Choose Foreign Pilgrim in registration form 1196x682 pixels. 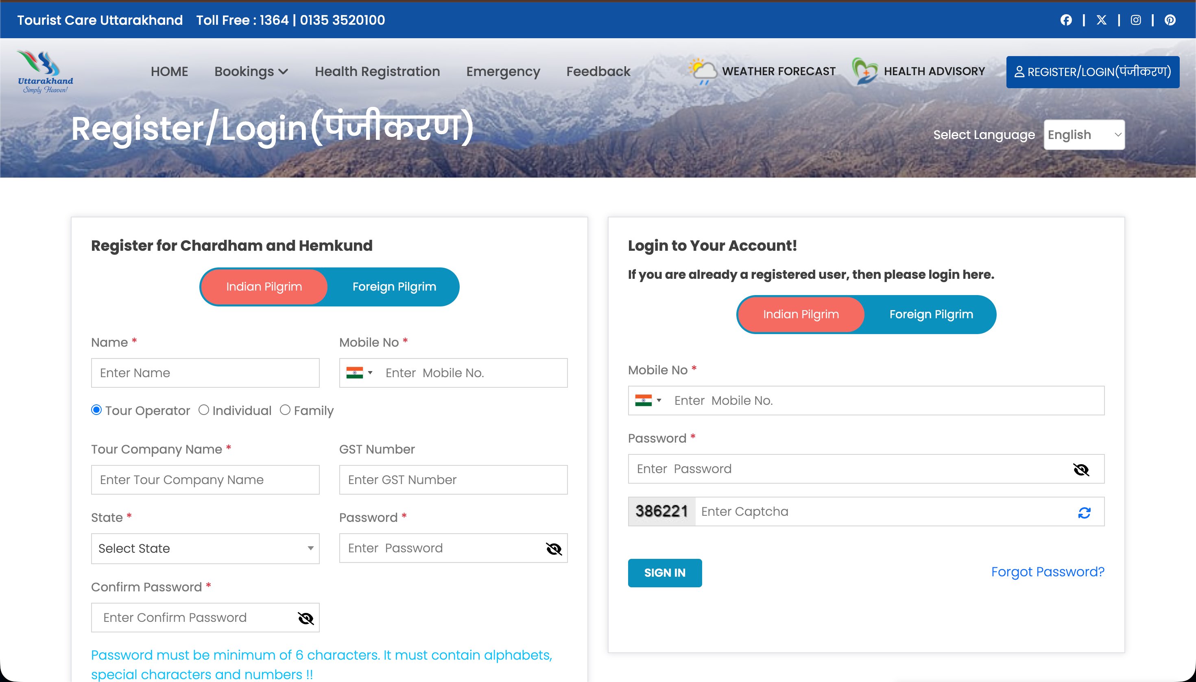[x=394, y=287]
